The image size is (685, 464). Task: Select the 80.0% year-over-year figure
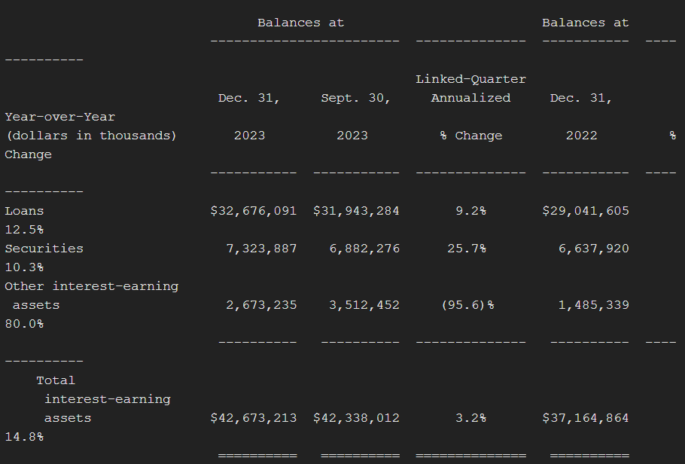click(x=24, y=324)
